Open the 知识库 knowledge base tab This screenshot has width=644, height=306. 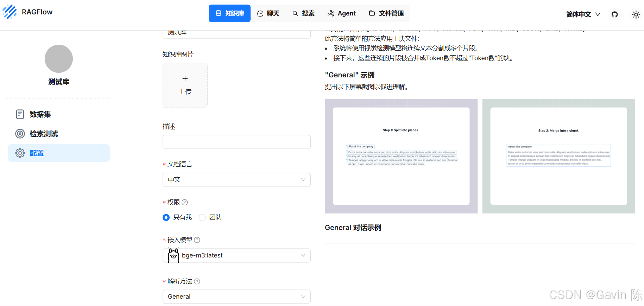coord(229,13)
